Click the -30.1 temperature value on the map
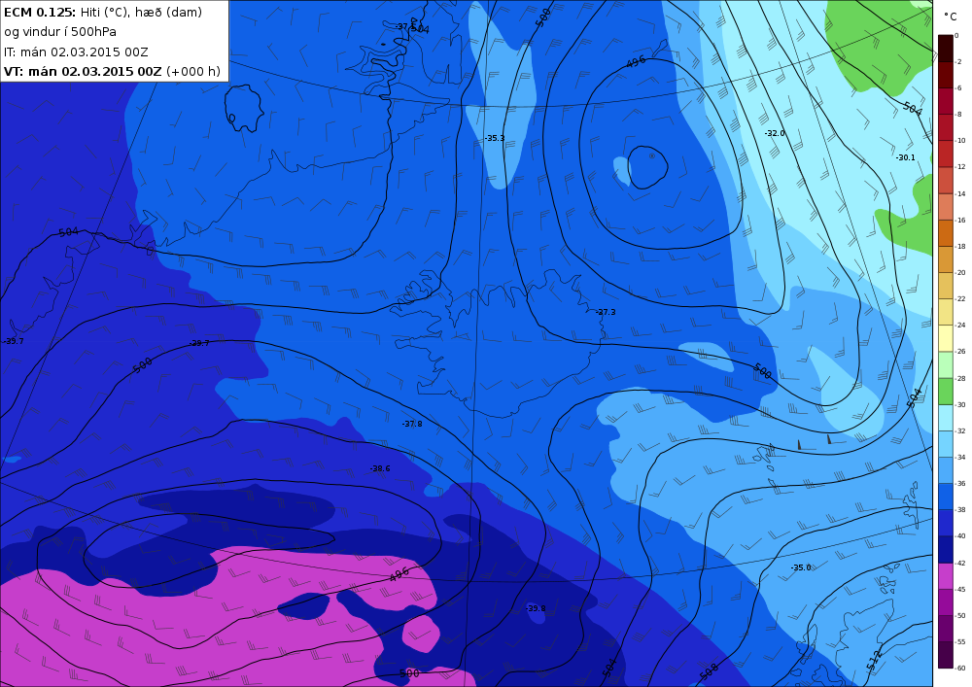Viewport: 972px width, 687px height. click(x=906, y=157)
